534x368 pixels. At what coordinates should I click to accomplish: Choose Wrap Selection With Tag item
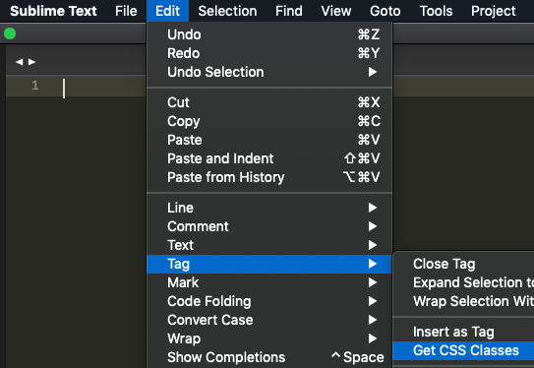[x=463, y=301]
